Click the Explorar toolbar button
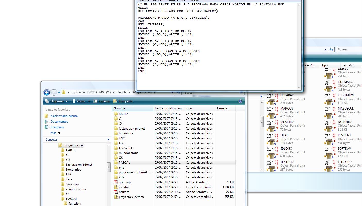 [x=102, y=101]
